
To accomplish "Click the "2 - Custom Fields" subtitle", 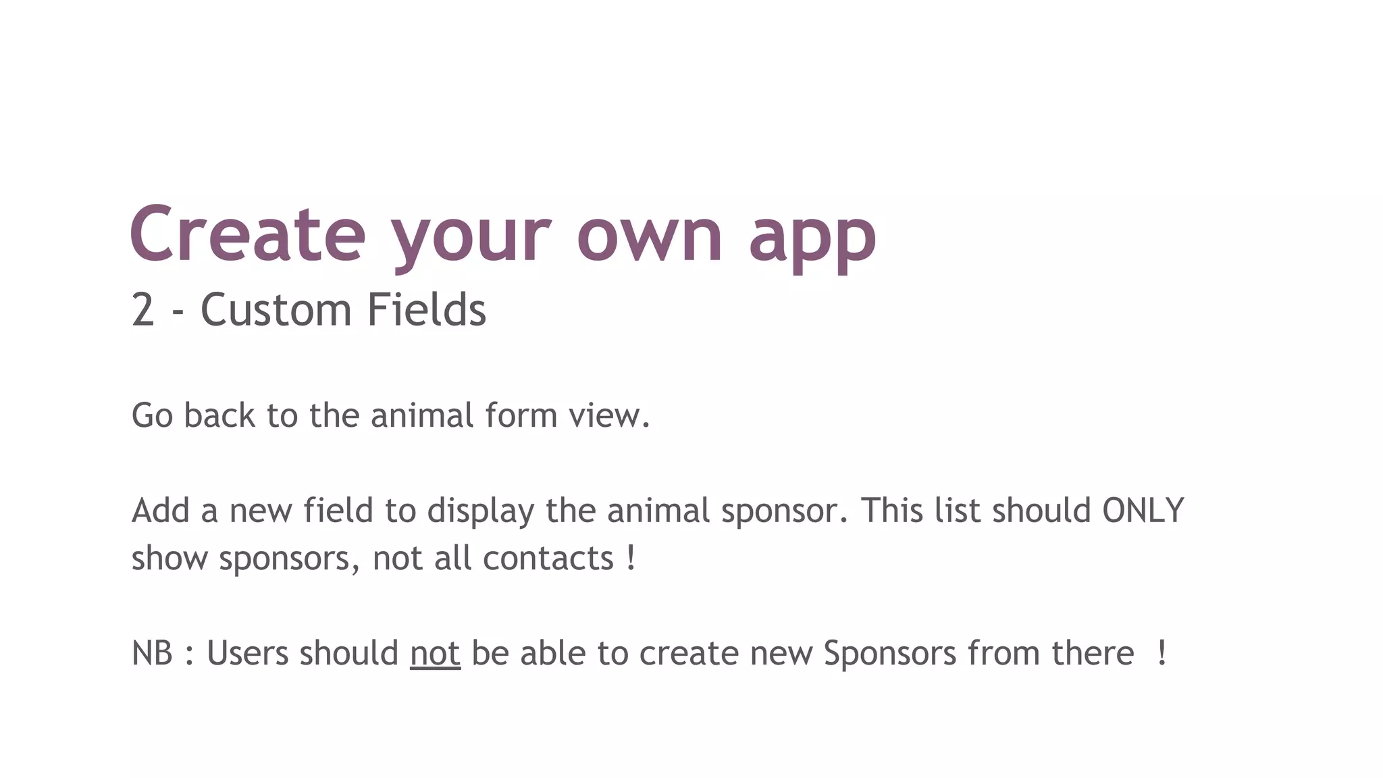I will [309, 310].
